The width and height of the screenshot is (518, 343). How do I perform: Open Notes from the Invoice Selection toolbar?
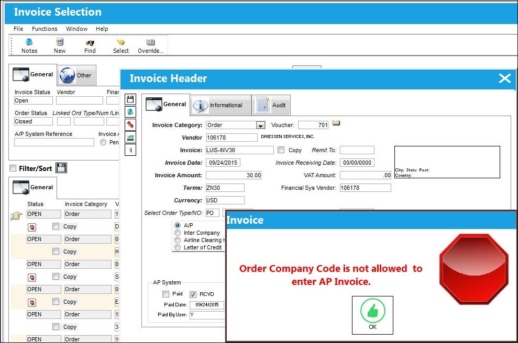(29, 45)
